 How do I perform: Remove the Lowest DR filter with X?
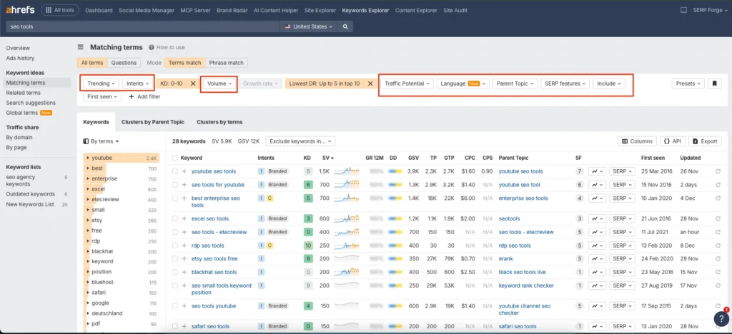(x=370, y=83)
